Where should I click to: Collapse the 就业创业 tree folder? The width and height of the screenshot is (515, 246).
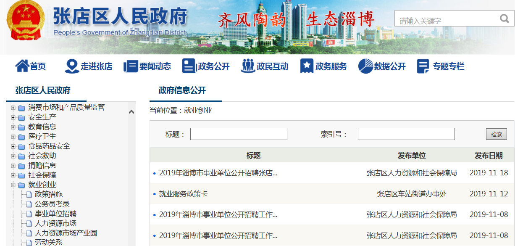[13, 185]
